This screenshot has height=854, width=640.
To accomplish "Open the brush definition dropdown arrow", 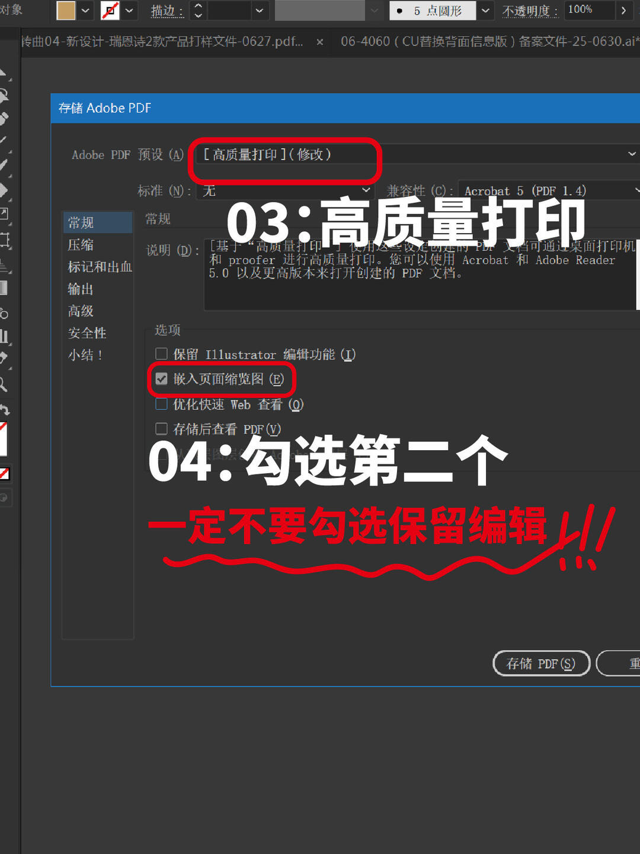I will [x=486, y=11].
